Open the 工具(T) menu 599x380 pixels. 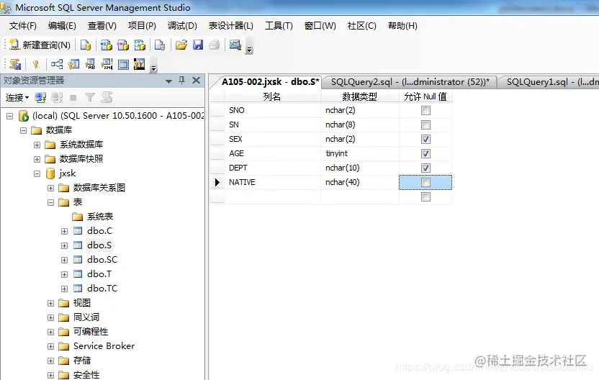279,26
